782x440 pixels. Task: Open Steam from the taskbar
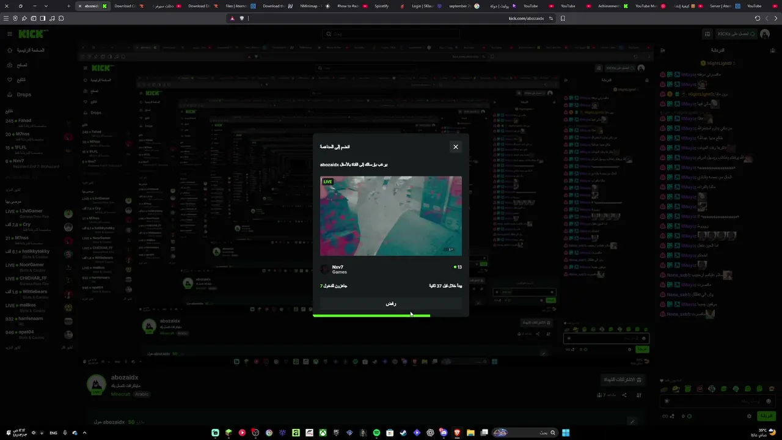(403, 433)
